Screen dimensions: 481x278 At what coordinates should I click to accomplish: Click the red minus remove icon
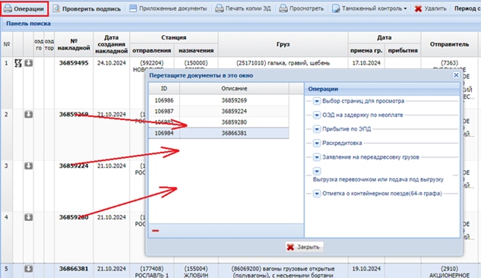156,230
